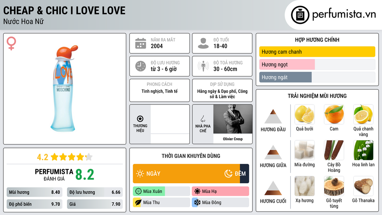
Task: Click the leaf icon for Mùa Thu
Action: pyautogui.click(x=138, y=203)
